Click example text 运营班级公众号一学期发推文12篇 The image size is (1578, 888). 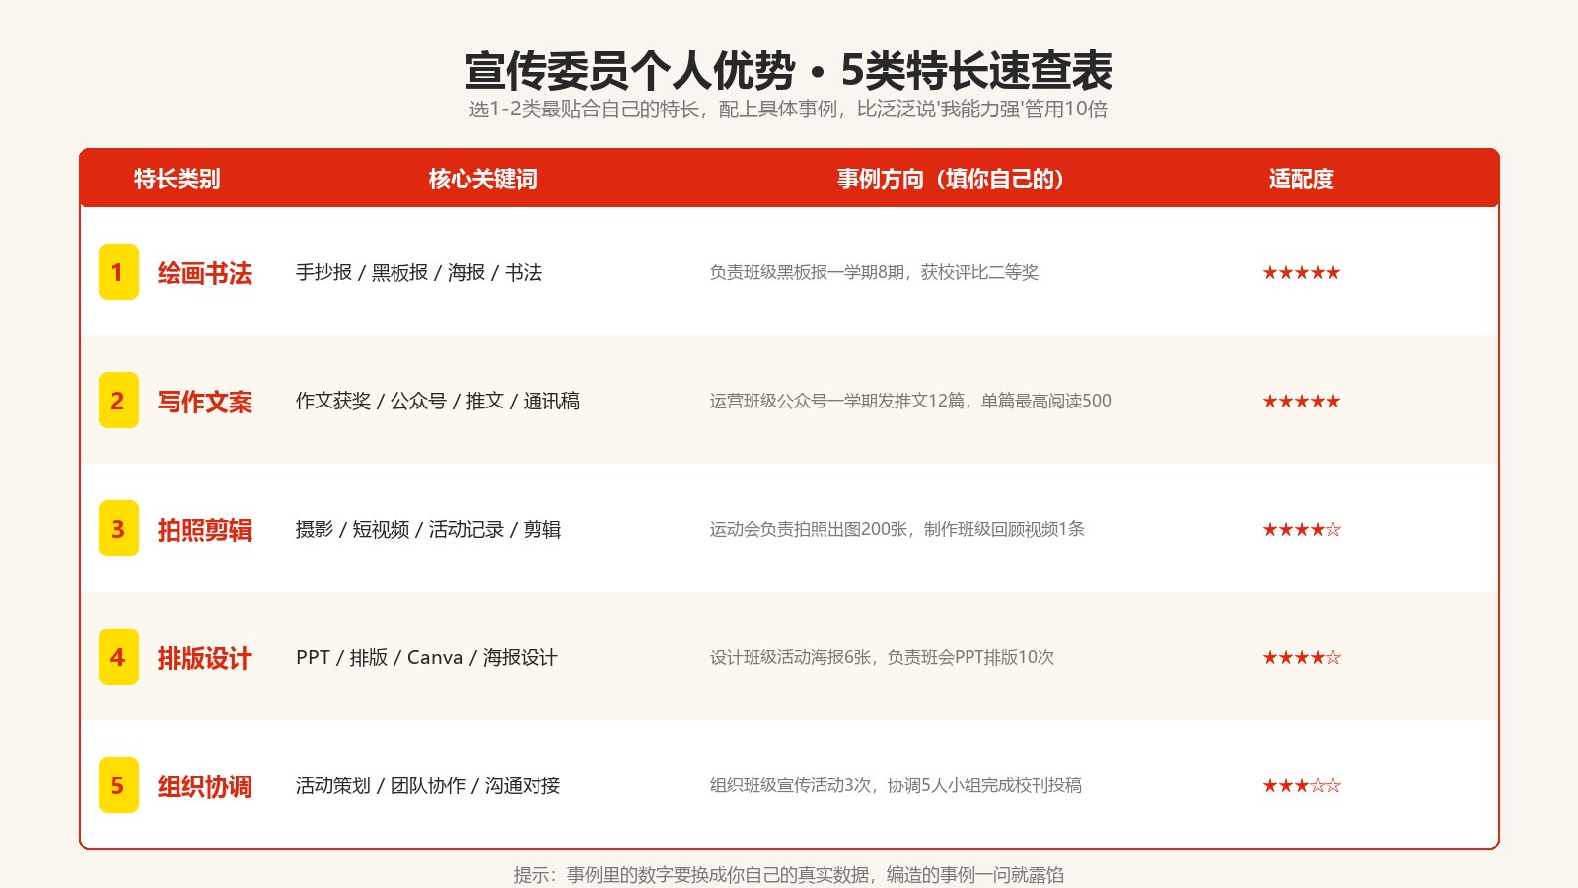tap(837, 401)
